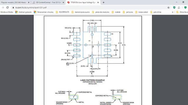The image size is (188, 105).
Task: Go forward in browser history
Action: 3,8
